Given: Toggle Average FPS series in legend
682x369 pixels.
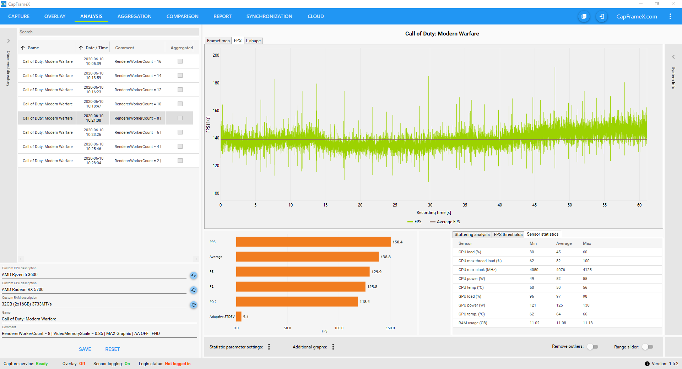Looking at the screenshot, I should point(445,222).
